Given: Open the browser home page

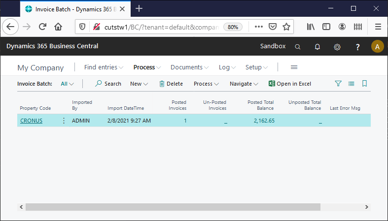Looking at the screenshot, I should tap(58, 27).
